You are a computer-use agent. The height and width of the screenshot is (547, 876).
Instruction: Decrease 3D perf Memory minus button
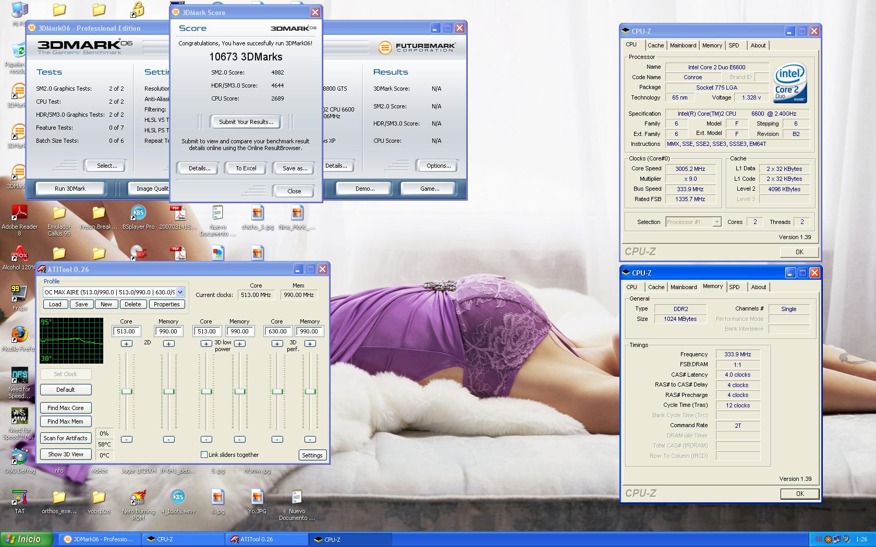[x=310, y=440]
